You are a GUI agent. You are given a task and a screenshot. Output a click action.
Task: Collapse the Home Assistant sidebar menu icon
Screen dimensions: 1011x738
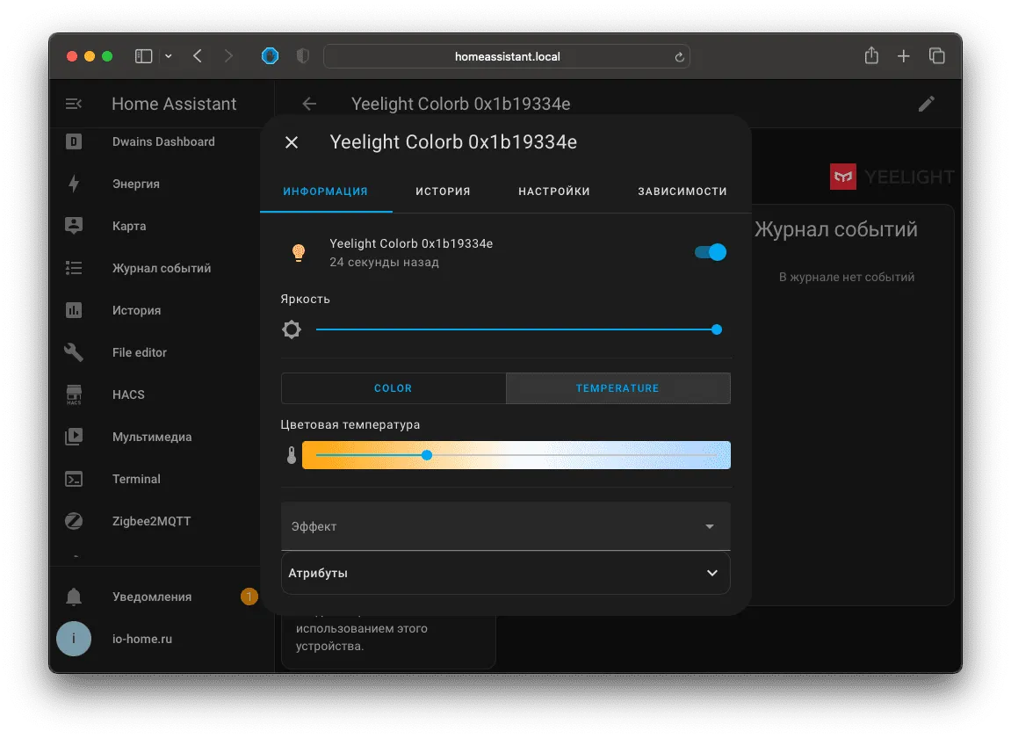[74, 104]
